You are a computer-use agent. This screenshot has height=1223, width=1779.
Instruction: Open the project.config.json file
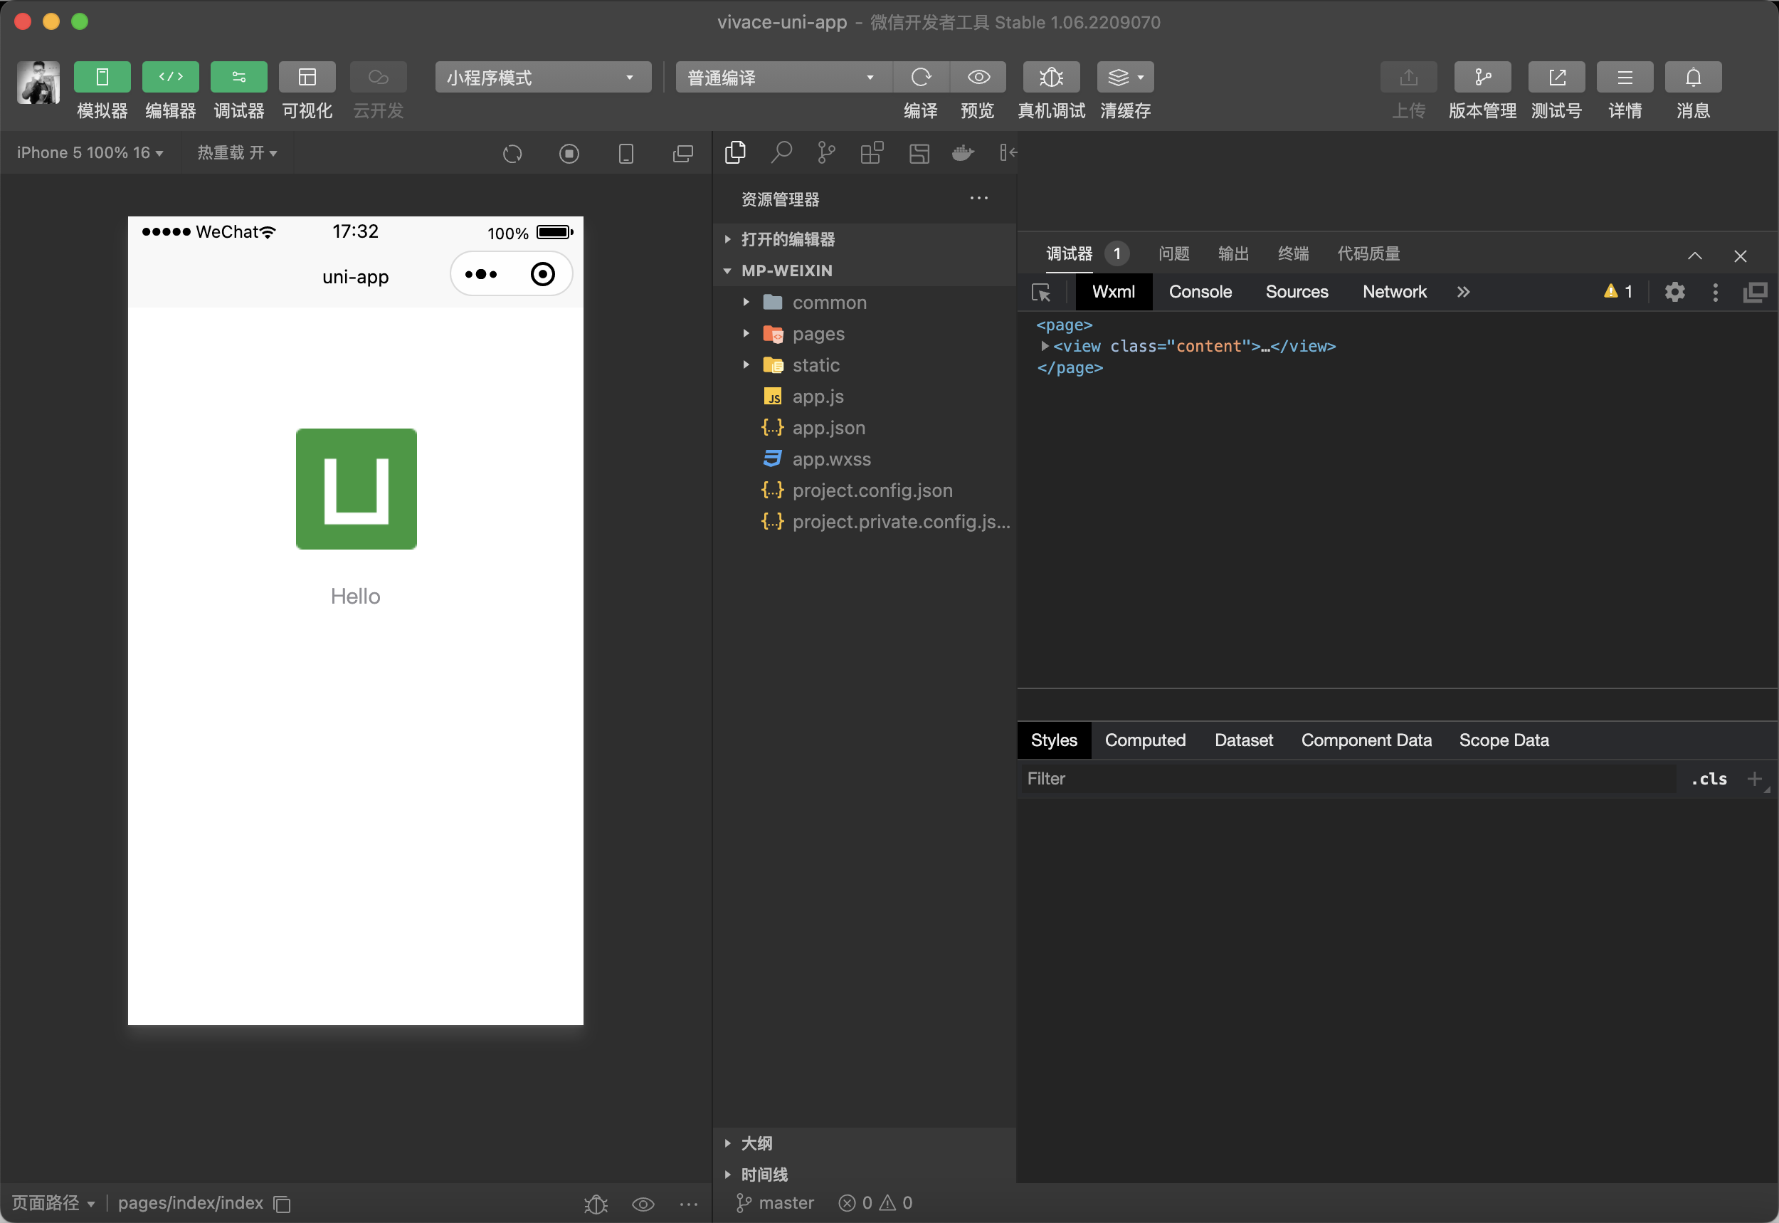coord(864,490)
